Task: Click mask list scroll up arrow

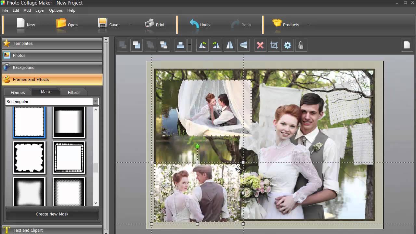Action: [x=96, y=110]
